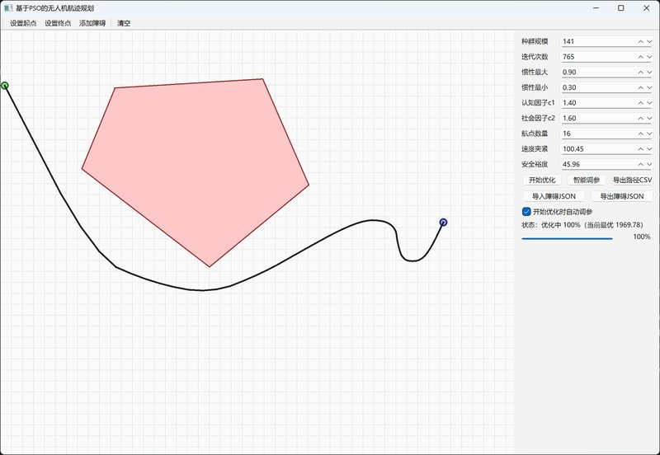Screen dimensions: 660x455
Task: Decrease 速度夹紧 with the down arrow
Action: point(649,149)
